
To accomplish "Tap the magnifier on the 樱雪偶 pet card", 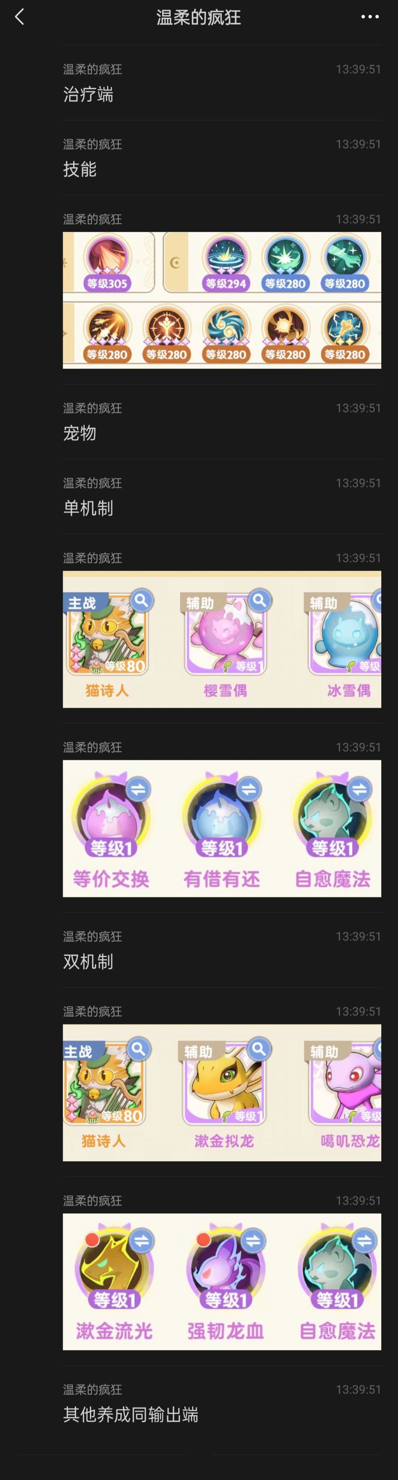I will [259, 600].
